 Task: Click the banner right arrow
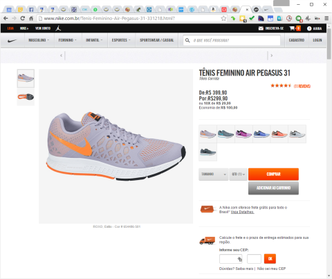coord(272,55)
